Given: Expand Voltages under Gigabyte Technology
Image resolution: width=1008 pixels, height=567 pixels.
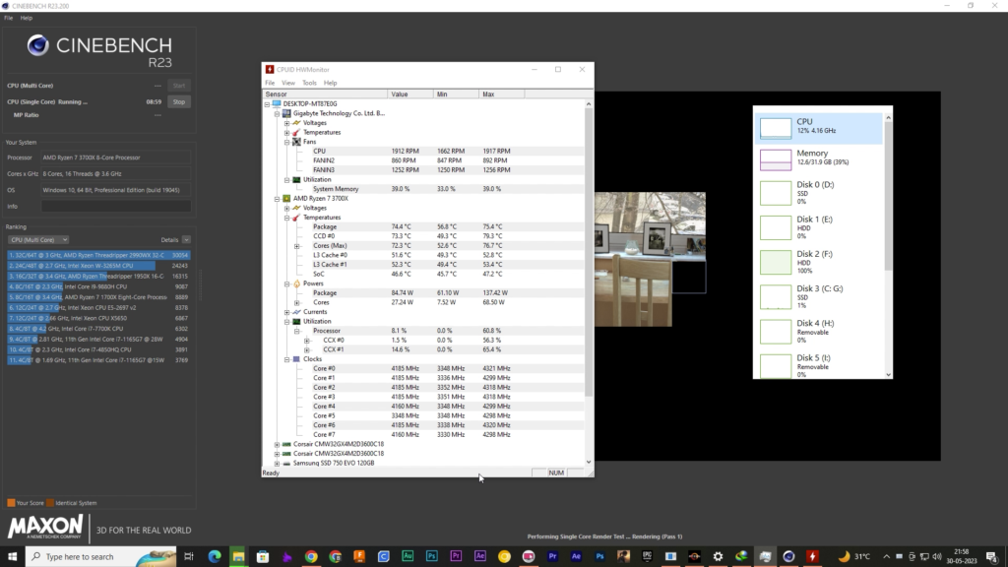Looking at the screenshot, I should coord(287,123).
